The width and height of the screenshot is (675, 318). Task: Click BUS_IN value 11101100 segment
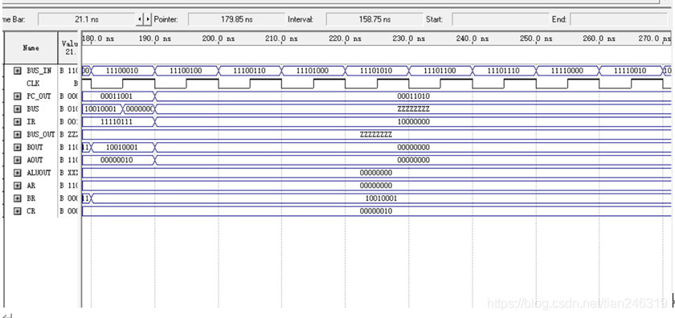[440, 71]
